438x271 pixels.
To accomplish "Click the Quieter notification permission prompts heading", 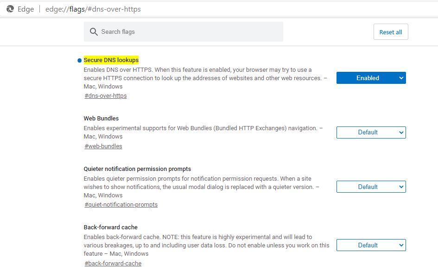I will (137, 169).
